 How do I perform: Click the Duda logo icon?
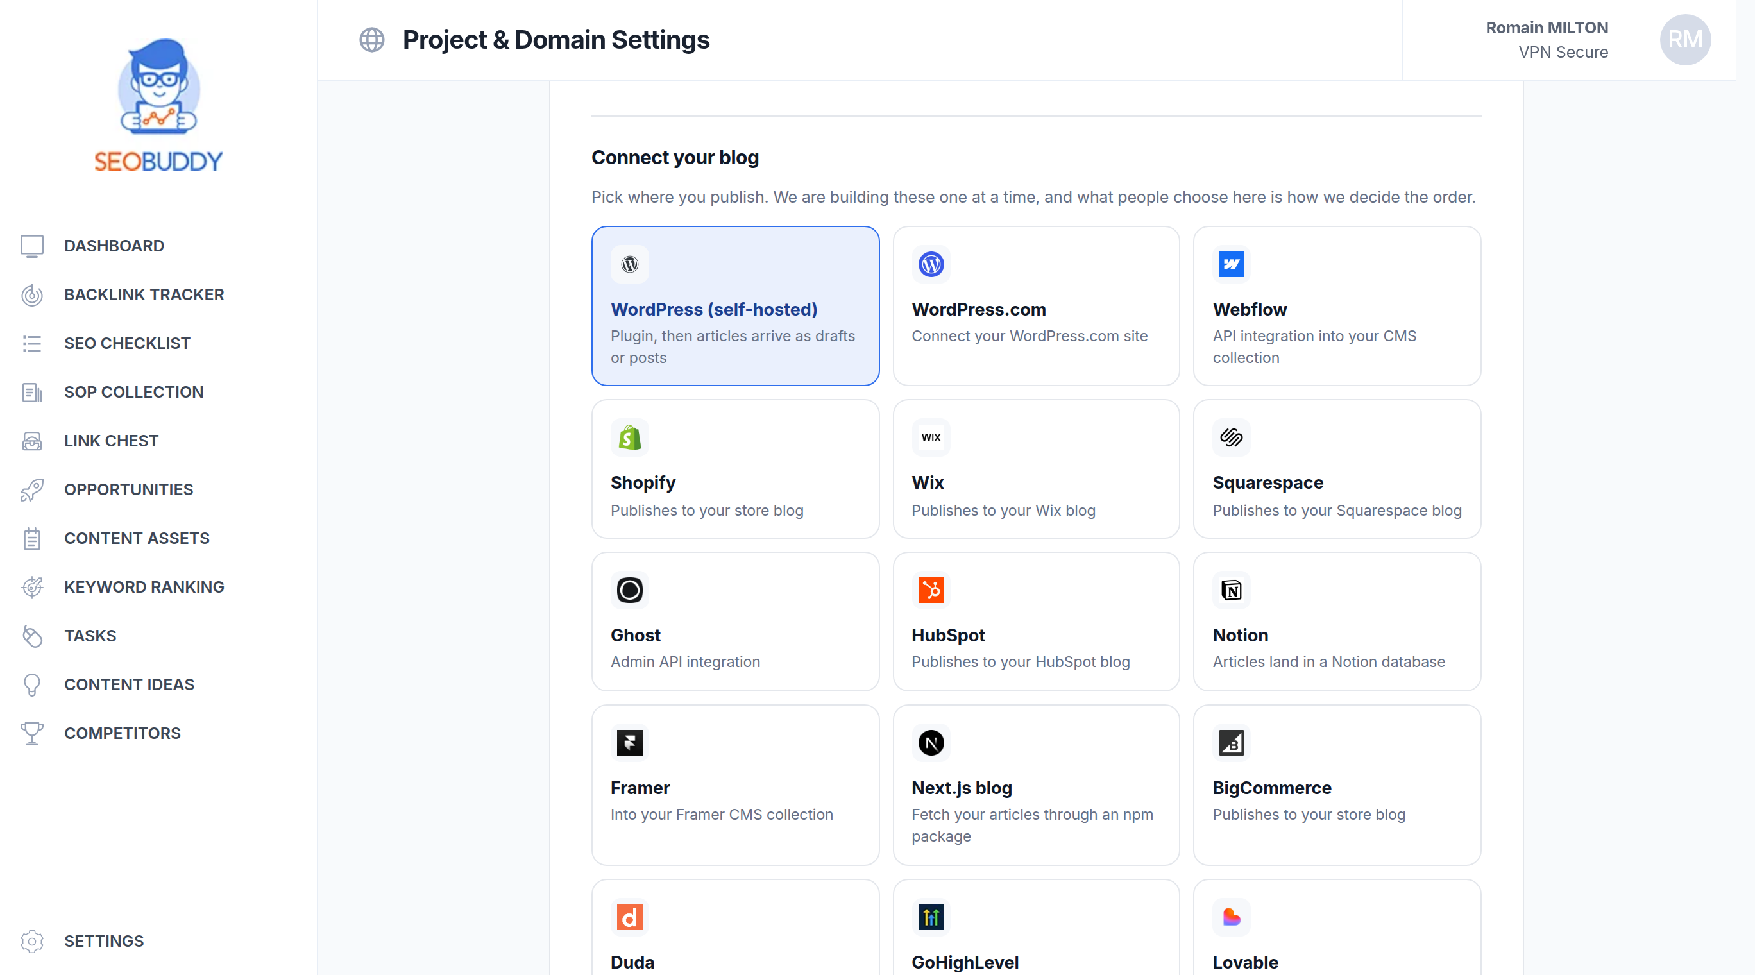[629, 917]
